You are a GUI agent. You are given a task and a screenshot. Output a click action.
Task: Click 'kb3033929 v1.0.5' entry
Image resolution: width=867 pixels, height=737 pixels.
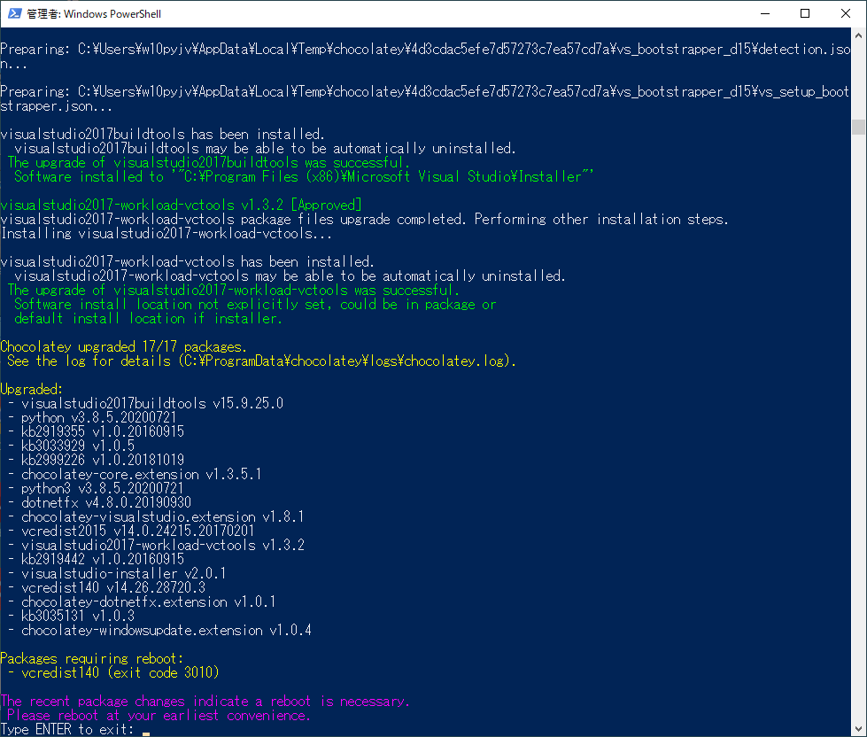pyautogui.click(x=77, y=446)
